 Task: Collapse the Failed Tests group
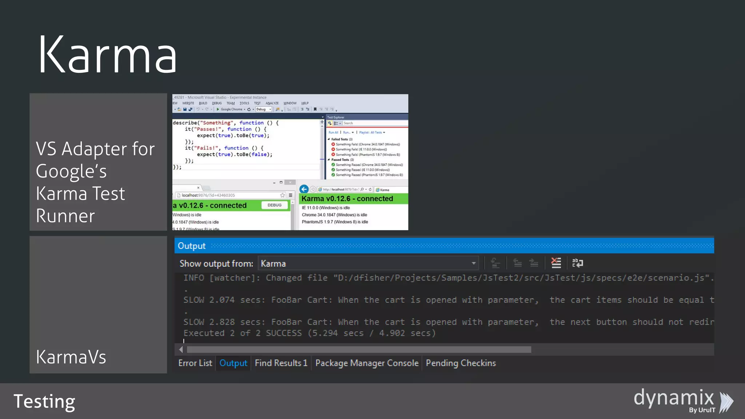tap(329, 139)
